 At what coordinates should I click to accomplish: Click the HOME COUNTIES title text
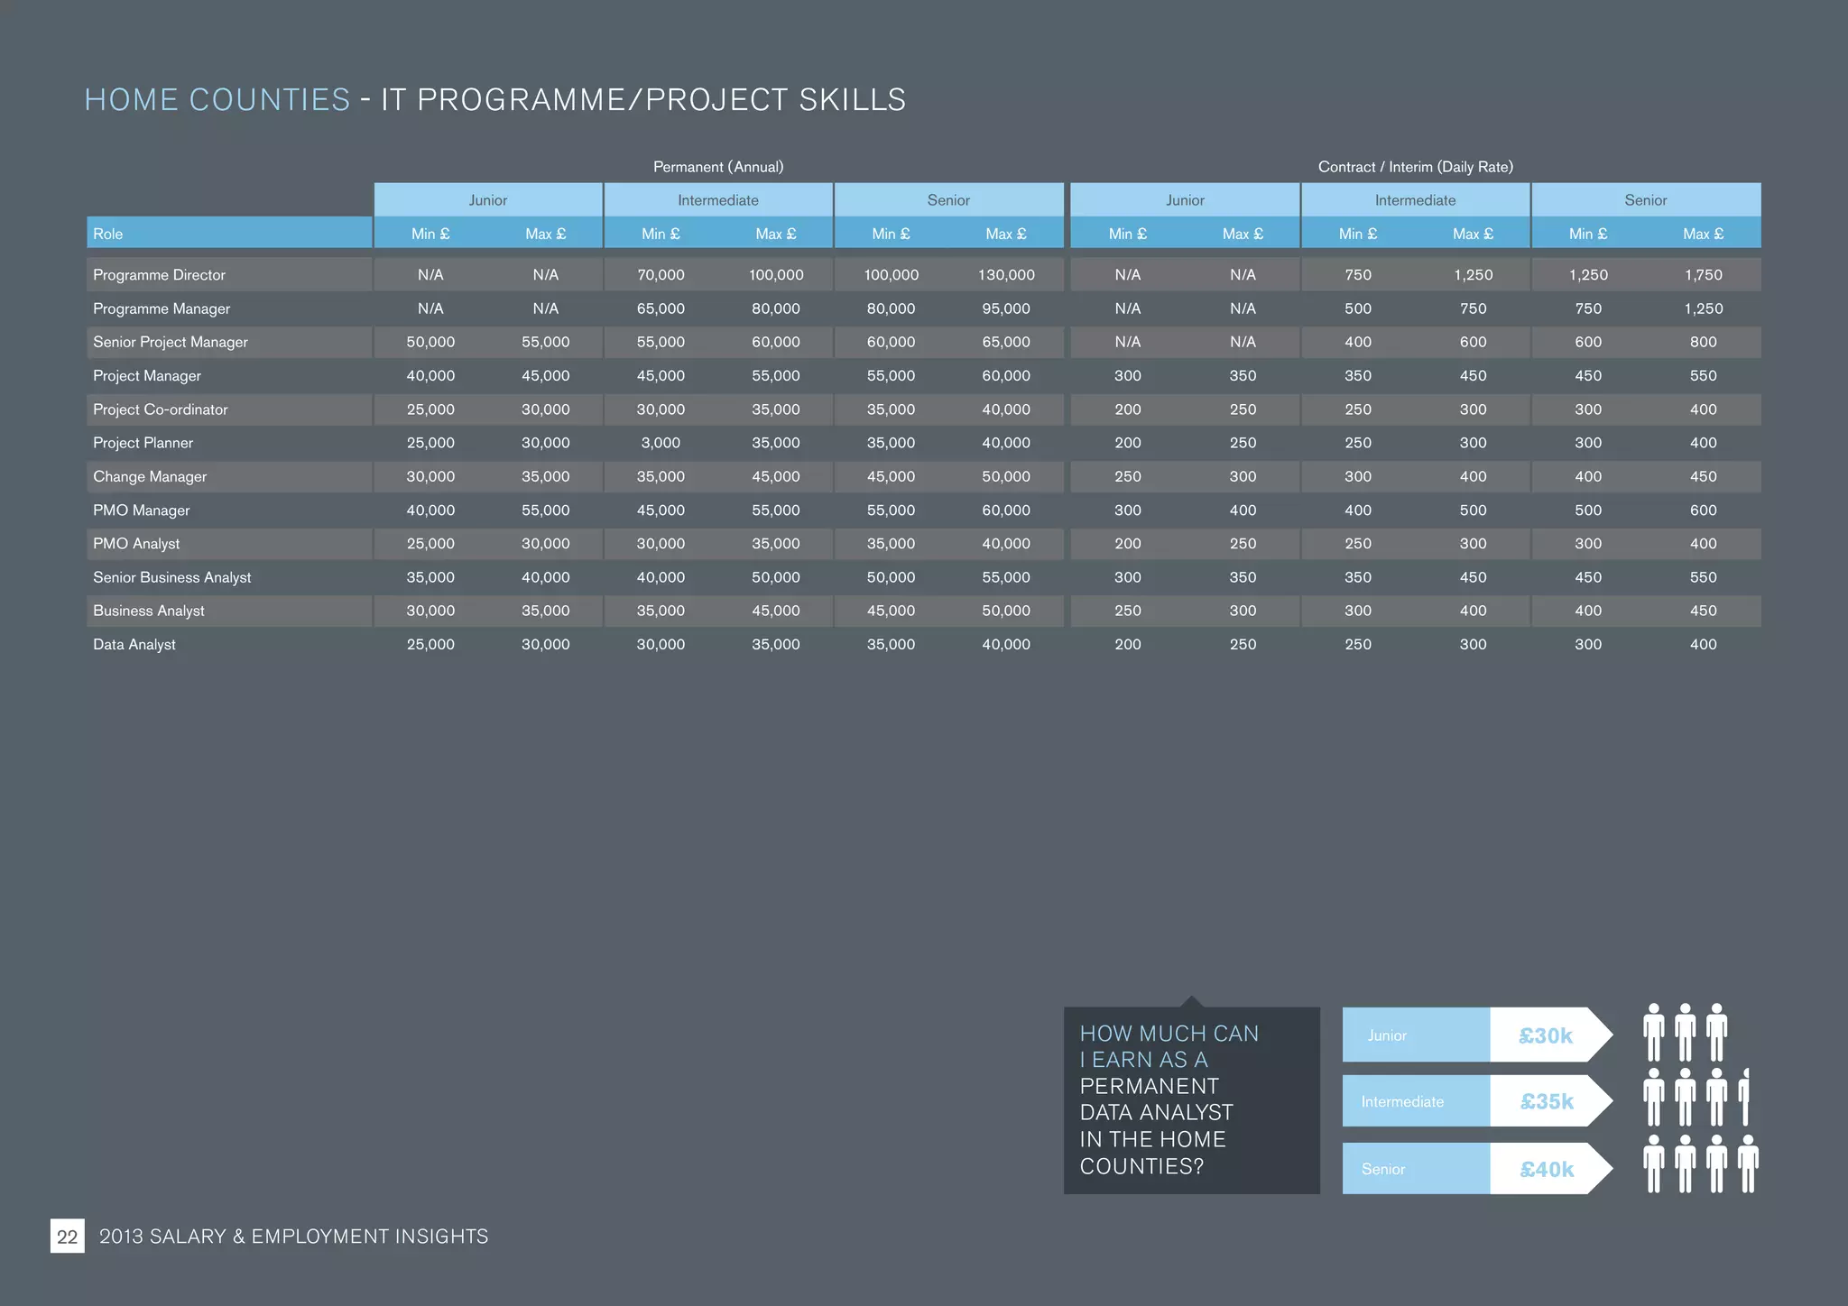click(217, 99)
